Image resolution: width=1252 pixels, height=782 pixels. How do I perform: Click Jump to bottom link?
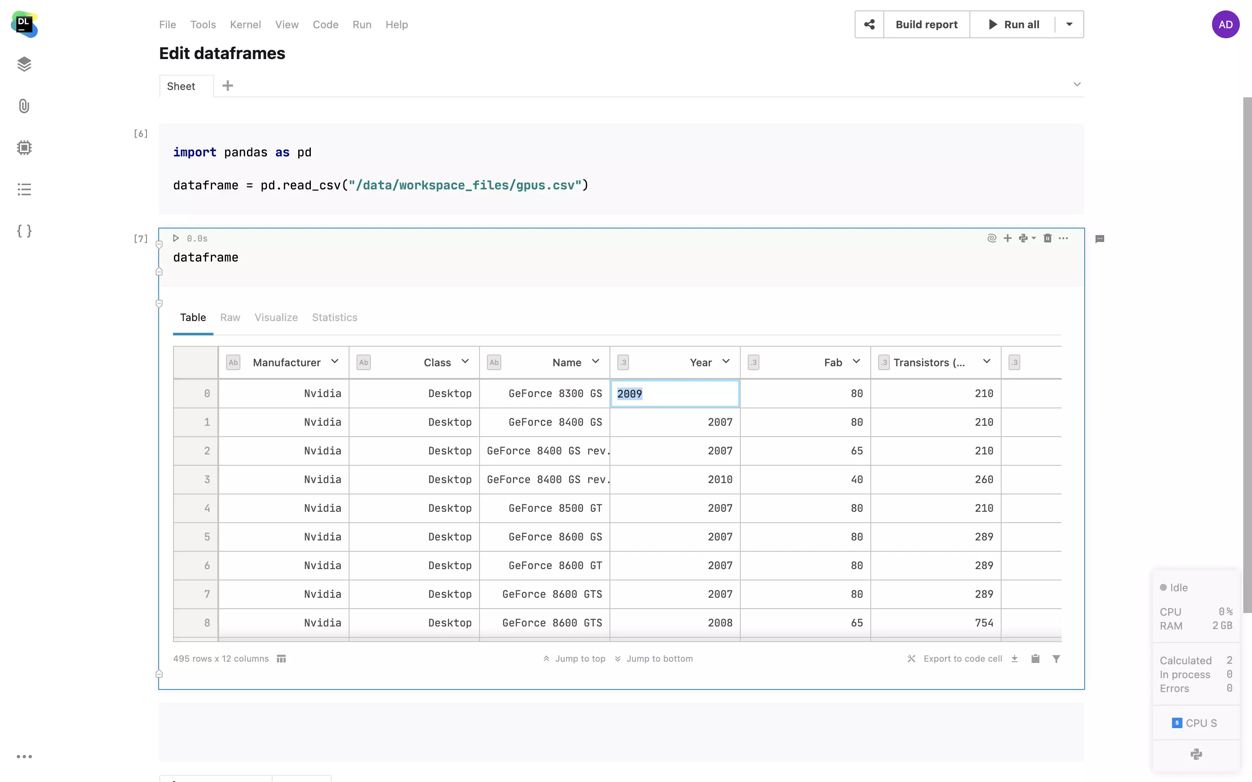click(x=659, y=658)
